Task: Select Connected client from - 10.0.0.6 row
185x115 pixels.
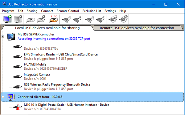Action: 92,97
